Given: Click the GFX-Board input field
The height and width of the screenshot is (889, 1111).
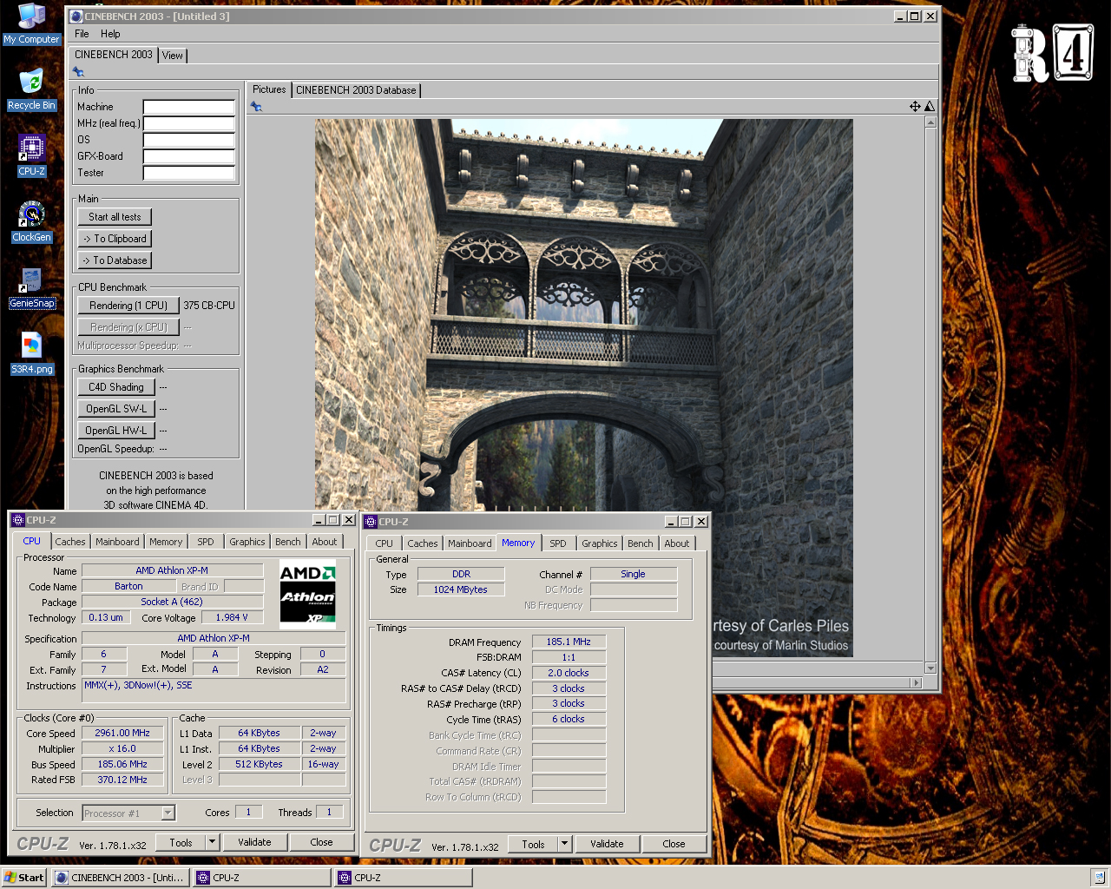Looking at the screenshot, I should [x=189, y=156].
